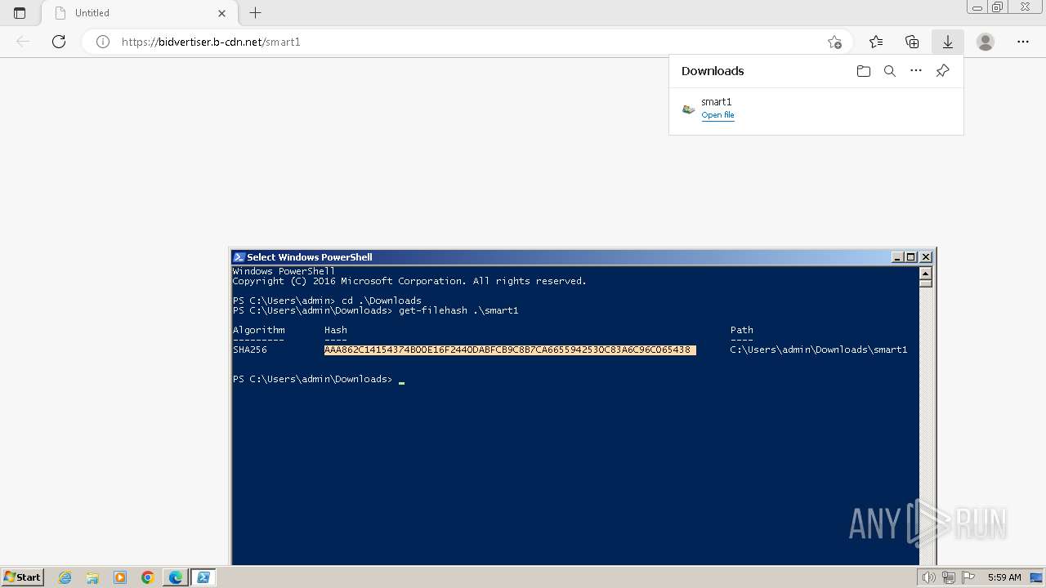Open a new tab with plus button
Viewport: 1046px width, 588px height.
pos(256,13)
